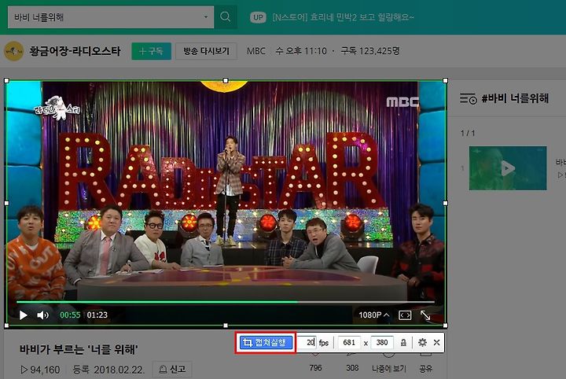Open the 1080P quality selector
Screen dimensions: 566x379
[x=374, y=315]
